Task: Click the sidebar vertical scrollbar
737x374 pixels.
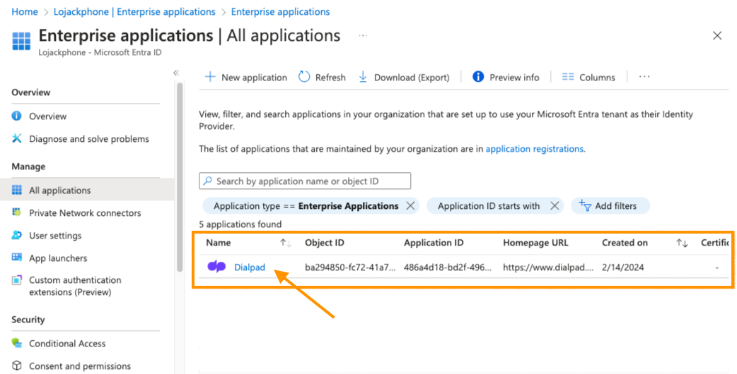Action: 180,177
